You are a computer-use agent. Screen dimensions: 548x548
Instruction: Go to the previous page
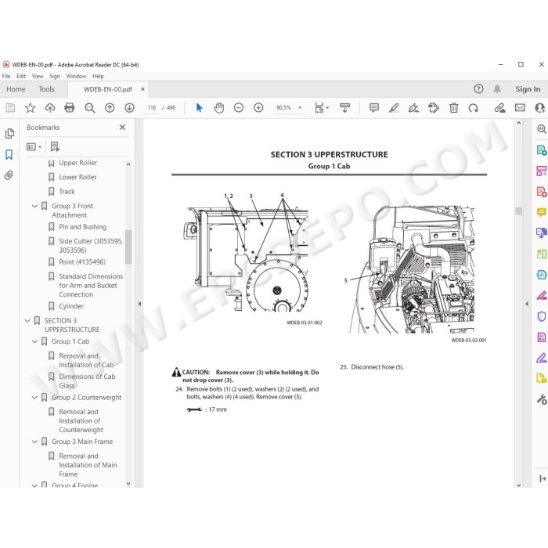click(x=110, y=108)
